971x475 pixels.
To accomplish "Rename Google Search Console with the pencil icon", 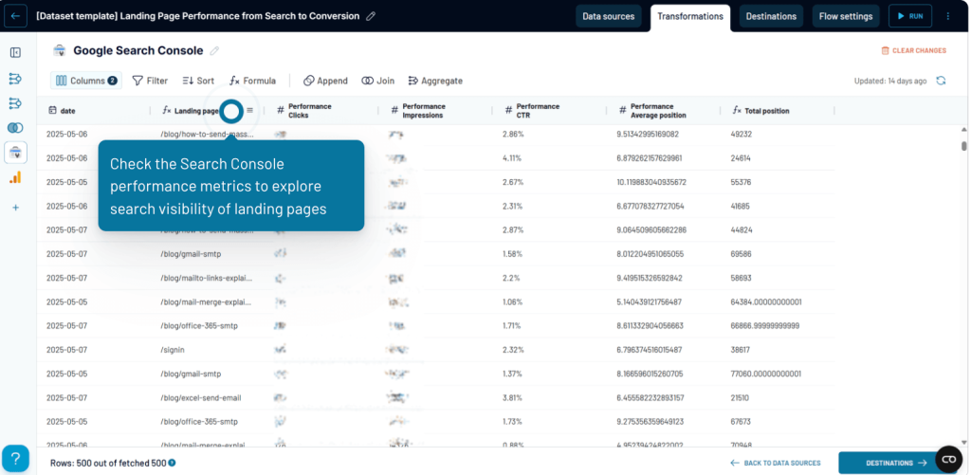I will 214,51.
